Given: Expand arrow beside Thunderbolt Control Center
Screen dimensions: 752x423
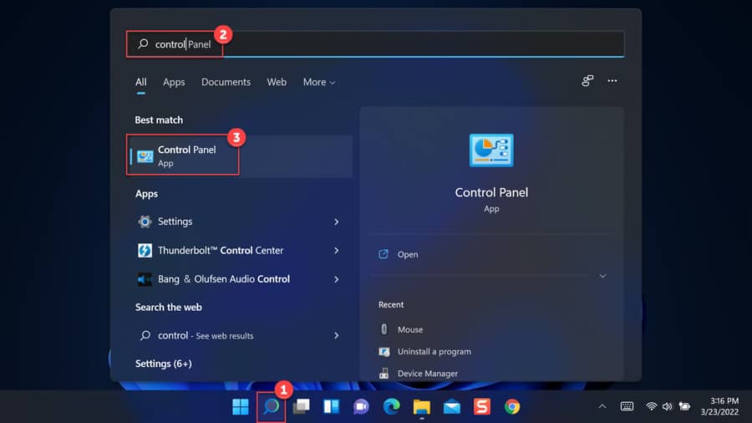Looking at the screenshot, I should tap(336, 250).
